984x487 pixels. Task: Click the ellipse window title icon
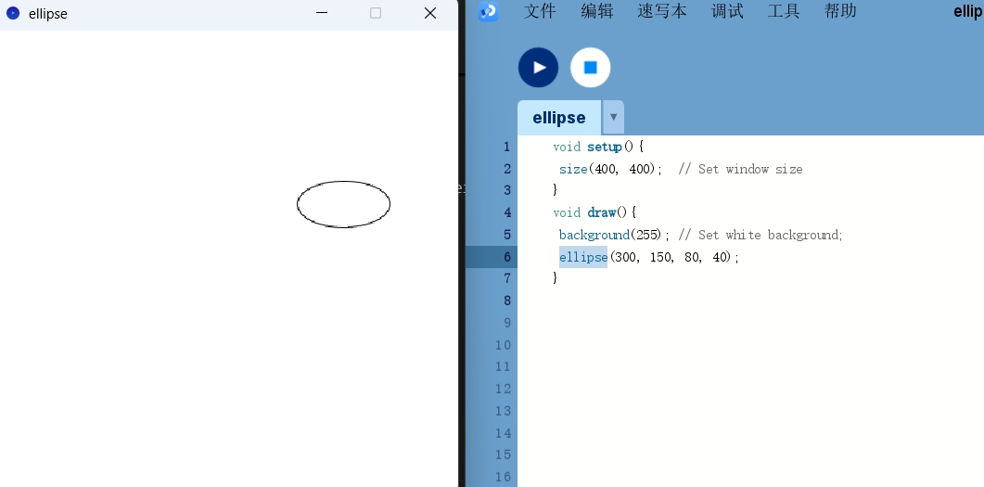[x=13, y=13]
